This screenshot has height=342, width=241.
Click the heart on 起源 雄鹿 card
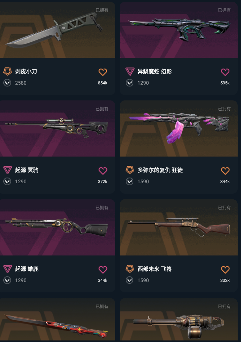[x=103, y=270]
